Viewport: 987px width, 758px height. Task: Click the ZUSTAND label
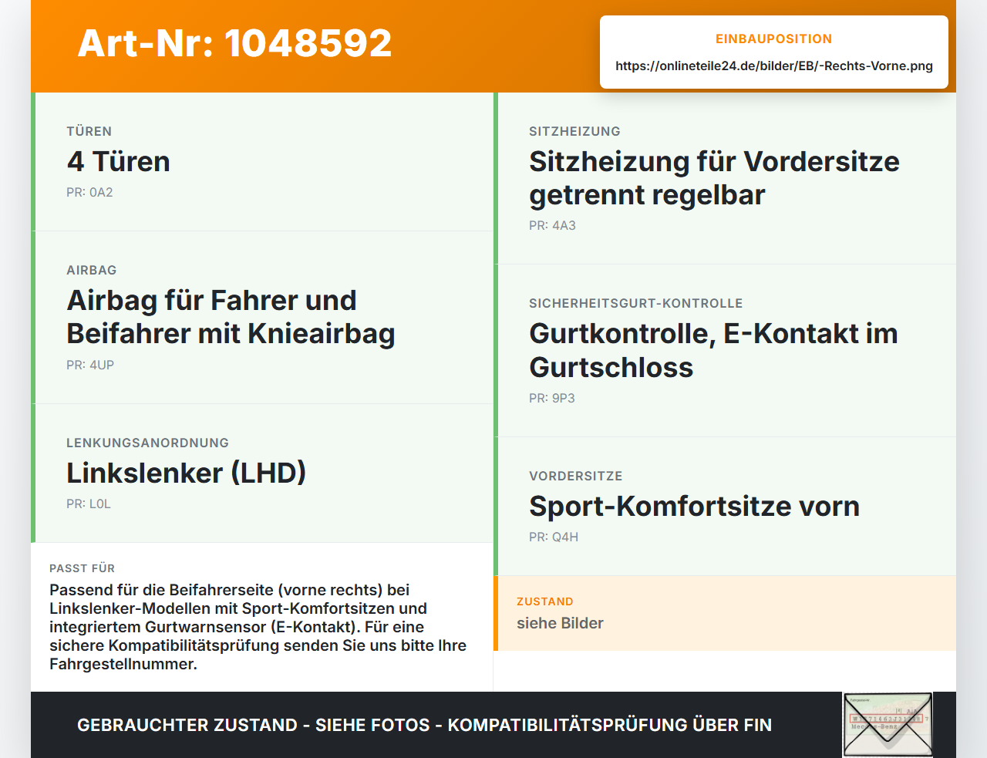[x=545, y=601]
